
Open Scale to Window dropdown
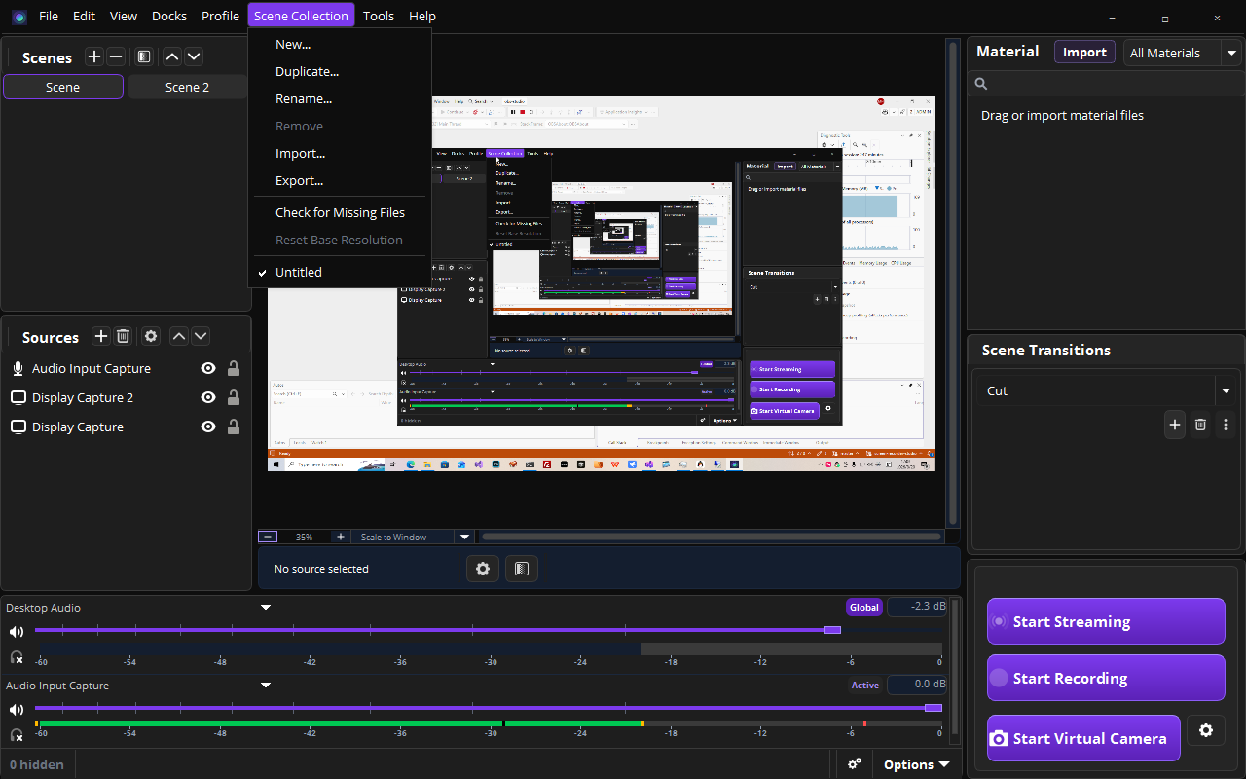coord(414,537)
